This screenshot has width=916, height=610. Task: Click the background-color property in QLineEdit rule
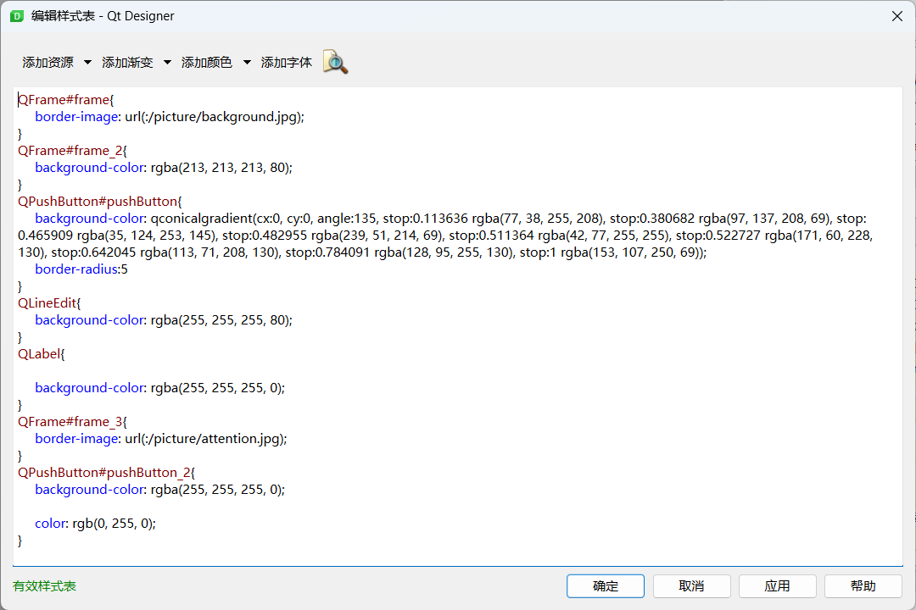(x=89, y=319)
